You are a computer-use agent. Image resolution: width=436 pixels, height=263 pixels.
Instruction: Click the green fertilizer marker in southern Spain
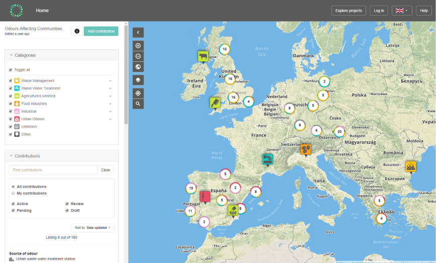click(x=233, y=211)
